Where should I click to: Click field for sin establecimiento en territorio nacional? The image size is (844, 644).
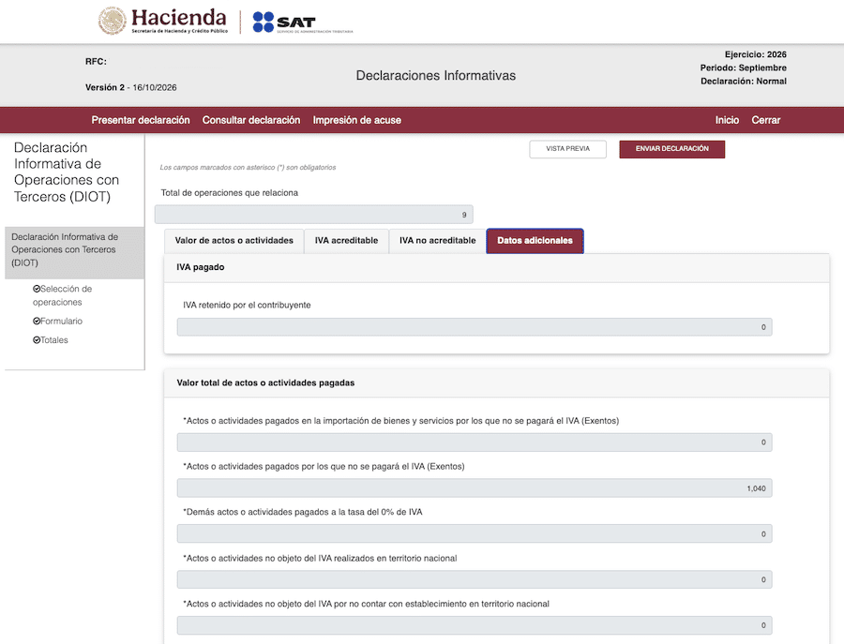[475, 625]
